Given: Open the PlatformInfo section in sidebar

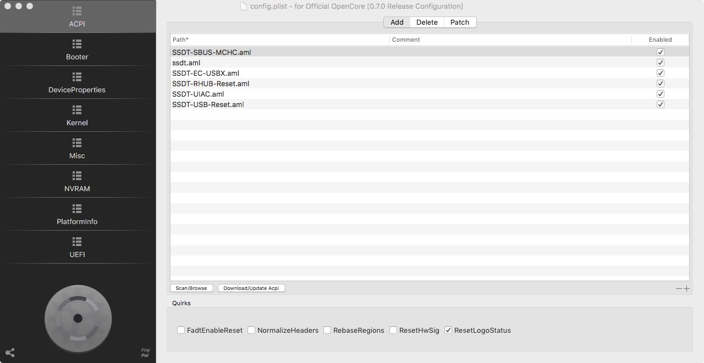Looking at the screenshot, I should click(77, 215).
